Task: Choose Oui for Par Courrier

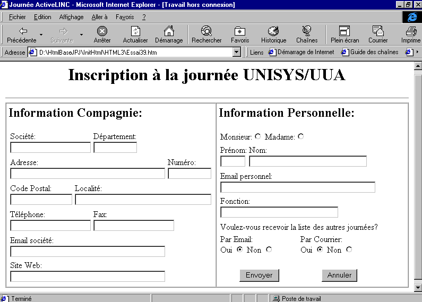Action: pos(320,249)
